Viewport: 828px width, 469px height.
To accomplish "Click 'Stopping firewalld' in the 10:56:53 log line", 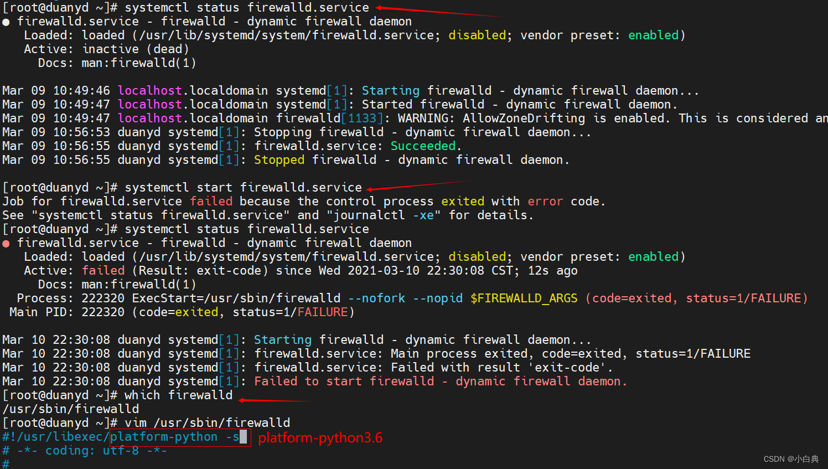I will 319,132.
